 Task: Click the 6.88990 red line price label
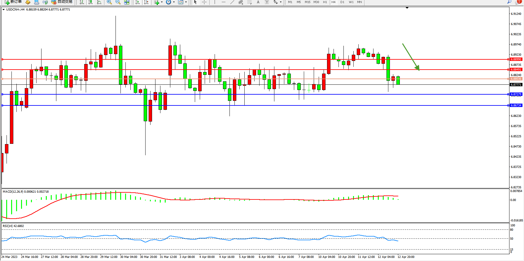[x=516, y=59]
